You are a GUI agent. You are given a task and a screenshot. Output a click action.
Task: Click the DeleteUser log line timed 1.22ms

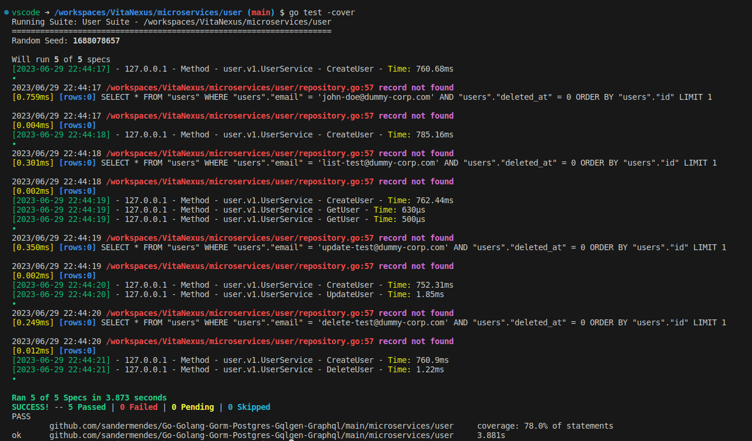coord(228,369)
